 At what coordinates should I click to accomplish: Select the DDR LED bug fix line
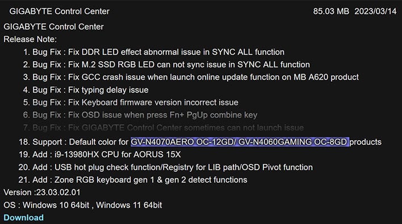pos(154,52)
